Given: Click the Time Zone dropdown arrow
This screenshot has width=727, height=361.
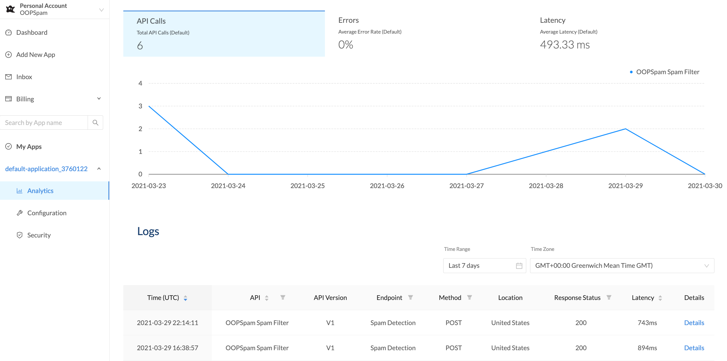Looking at the screenshot, I should click(x=707, y=266).
